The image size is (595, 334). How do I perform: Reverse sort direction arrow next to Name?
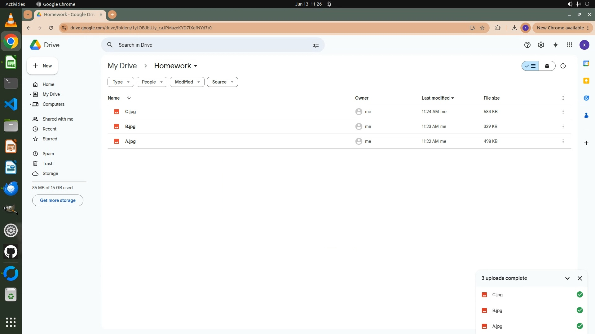pyautogui.click(x=129, y=98)
